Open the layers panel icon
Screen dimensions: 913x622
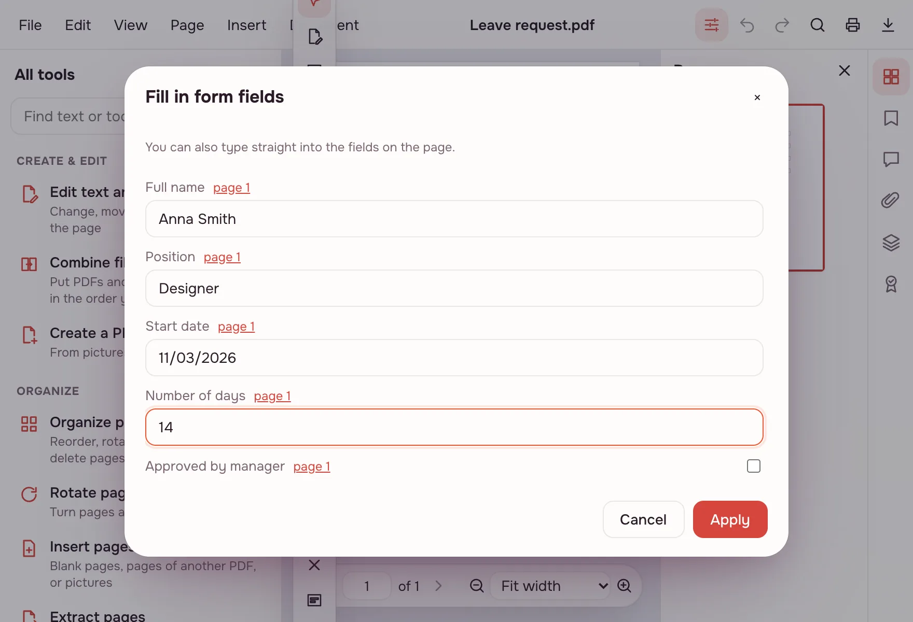[x=891, y=242]
